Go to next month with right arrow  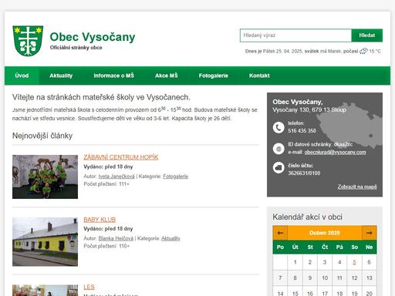(x=370, y=233)
